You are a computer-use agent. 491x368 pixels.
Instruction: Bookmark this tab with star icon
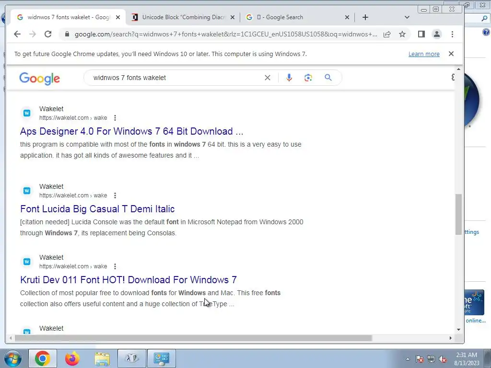(402, 34)
